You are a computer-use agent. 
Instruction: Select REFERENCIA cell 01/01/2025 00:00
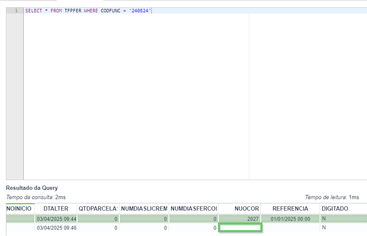coord(290,219)
